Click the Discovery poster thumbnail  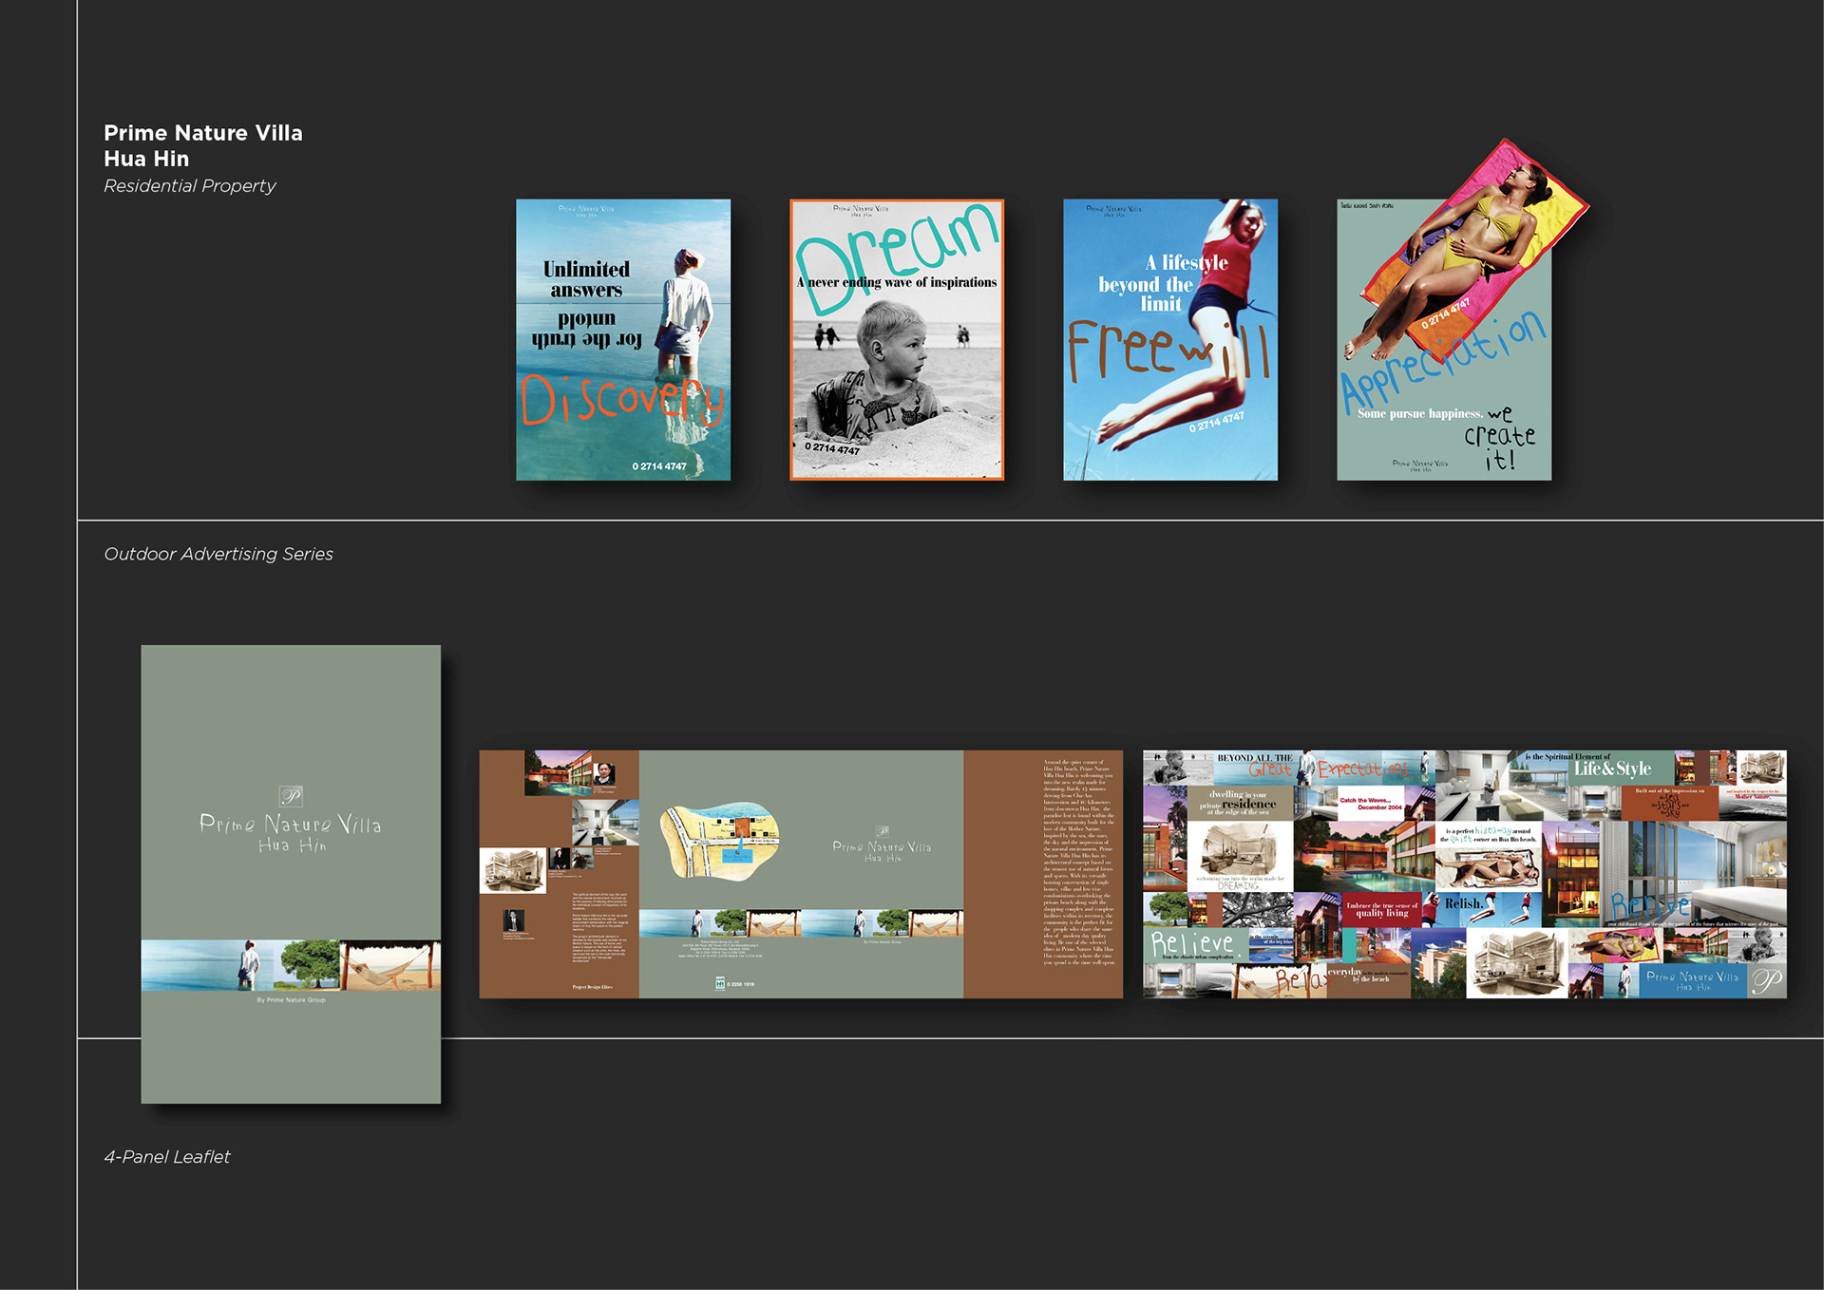[x=623, y=339]
